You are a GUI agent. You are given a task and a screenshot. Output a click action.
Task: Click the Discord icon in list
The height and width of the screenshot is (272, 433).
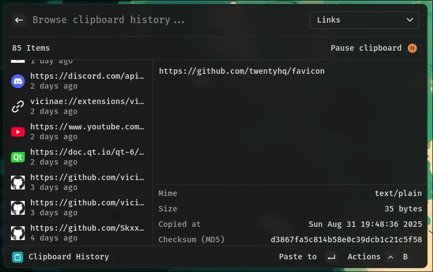[18, 81]
